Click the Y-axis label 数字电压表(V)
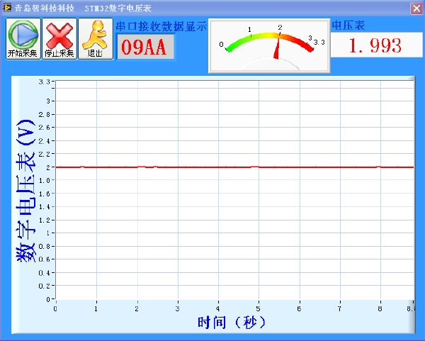The width and height of the screenshot is (425, 341). (25, 191)
